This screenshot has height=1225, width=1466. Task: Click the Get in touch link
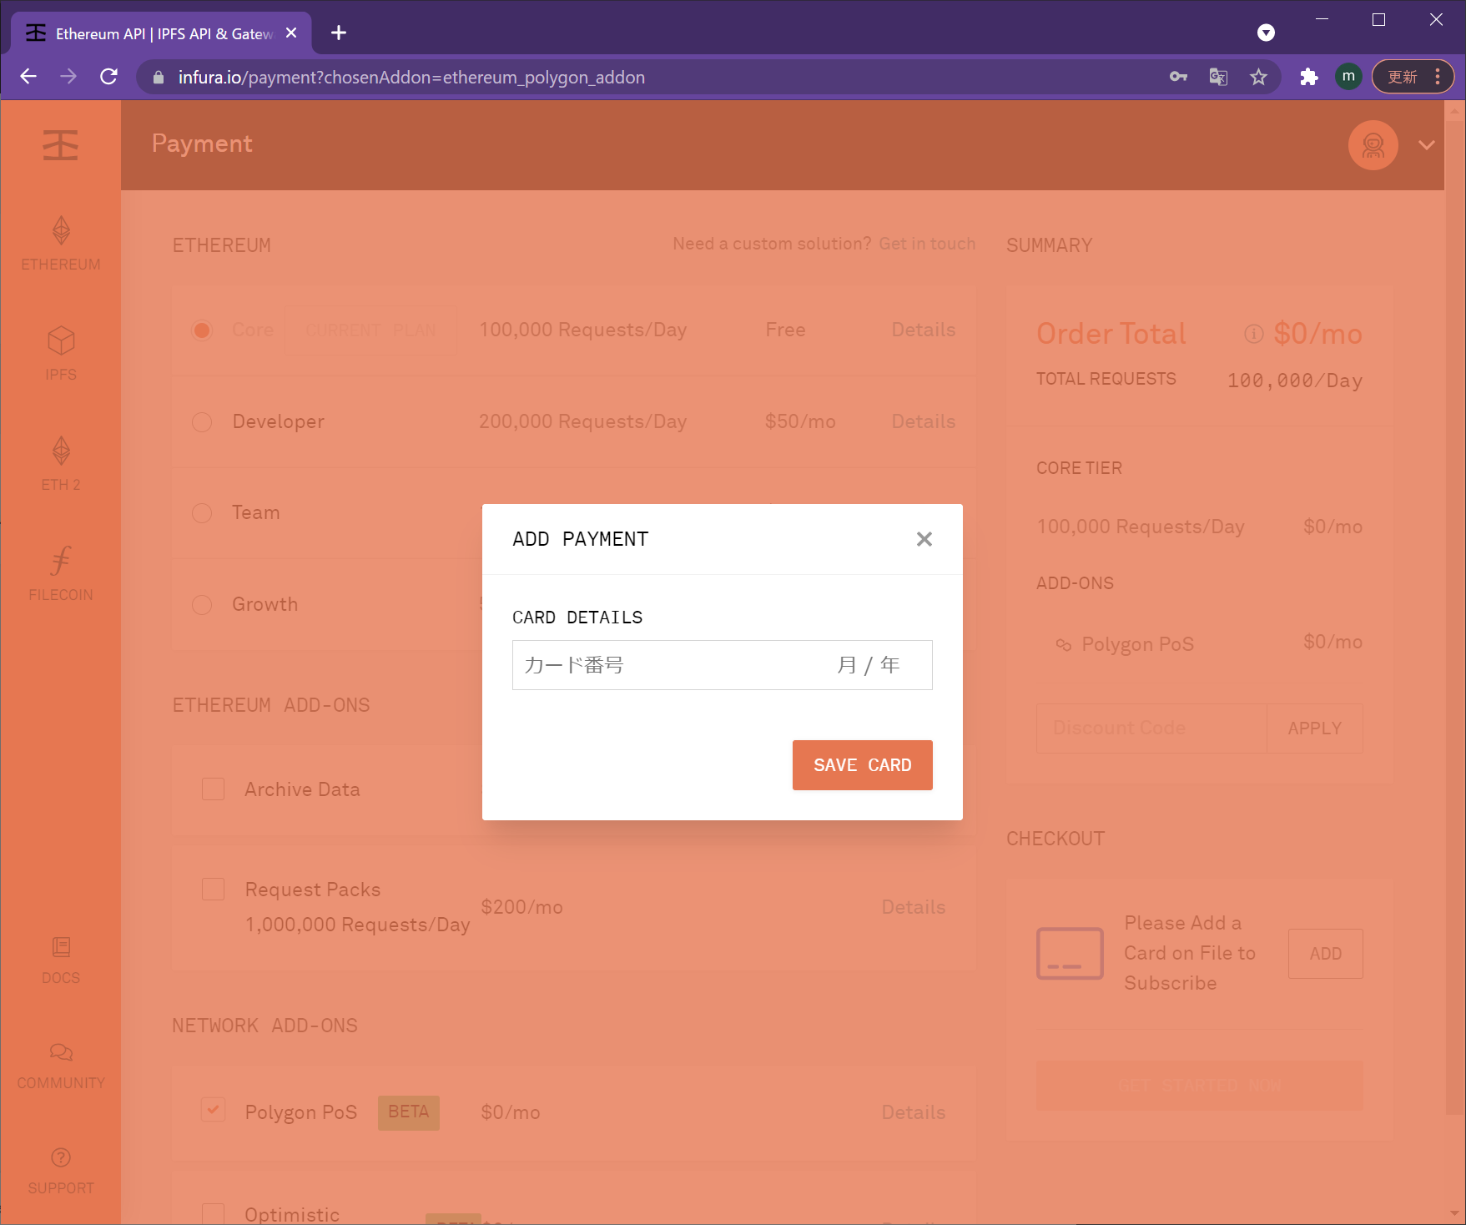[927, 244]
